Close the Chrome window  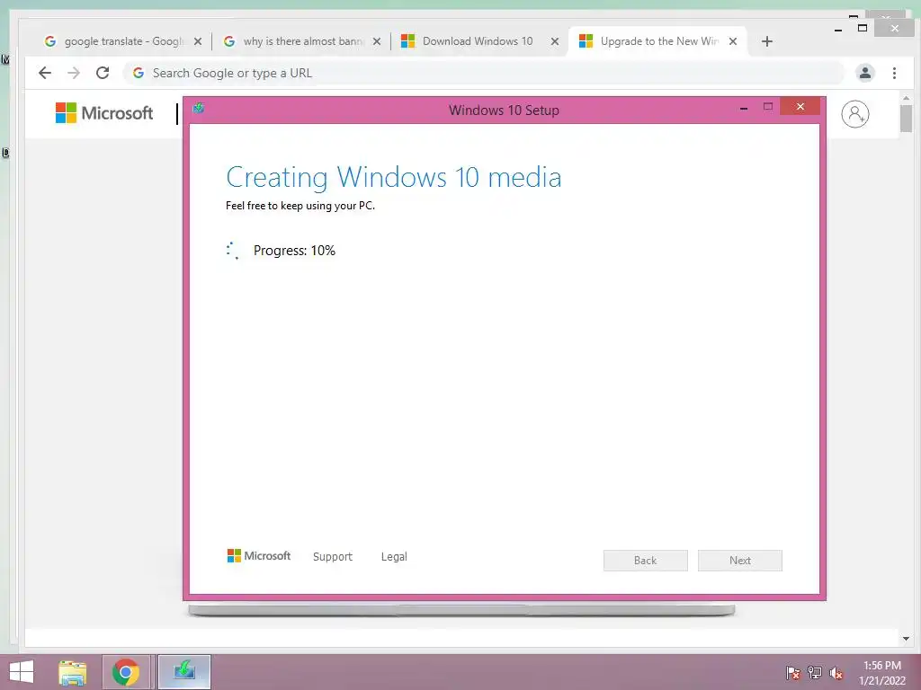click(x=895, y=28)
